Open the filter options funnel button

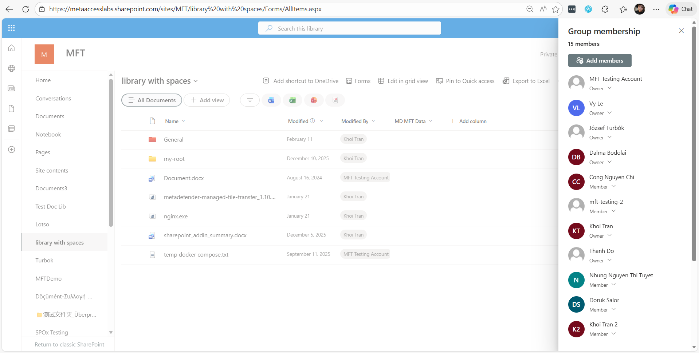coord(250,100)
